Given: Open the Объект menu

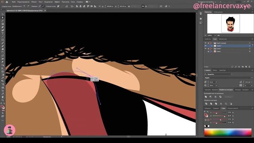Looking at the screenshot, I should (34, 2).
